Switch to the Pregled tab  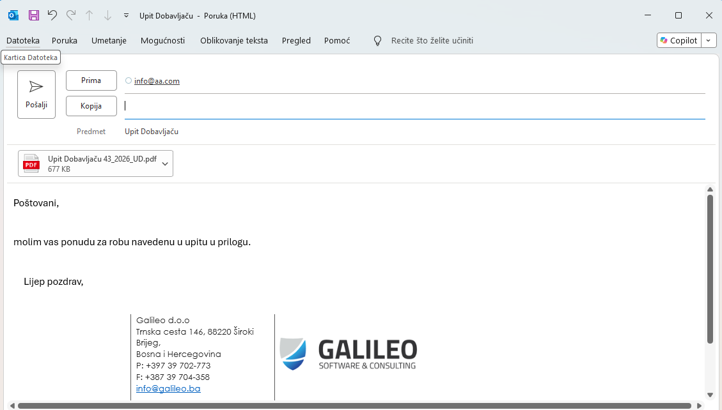click(296, 40)
